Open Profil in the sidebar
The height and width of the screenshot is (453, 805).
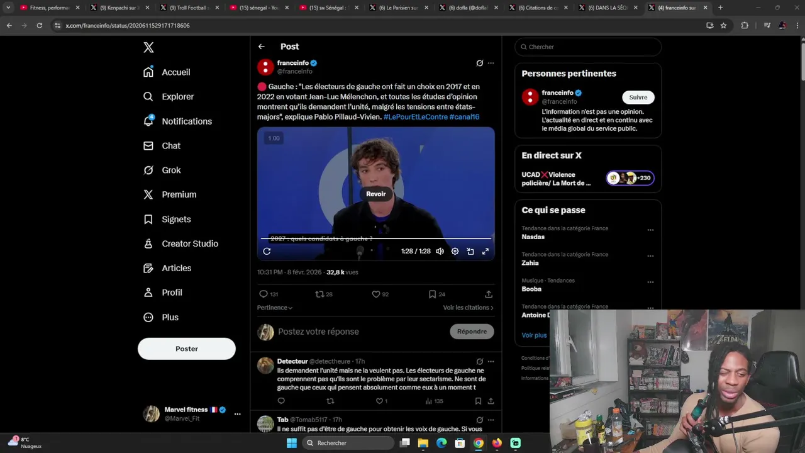click(x=162, y=293)
